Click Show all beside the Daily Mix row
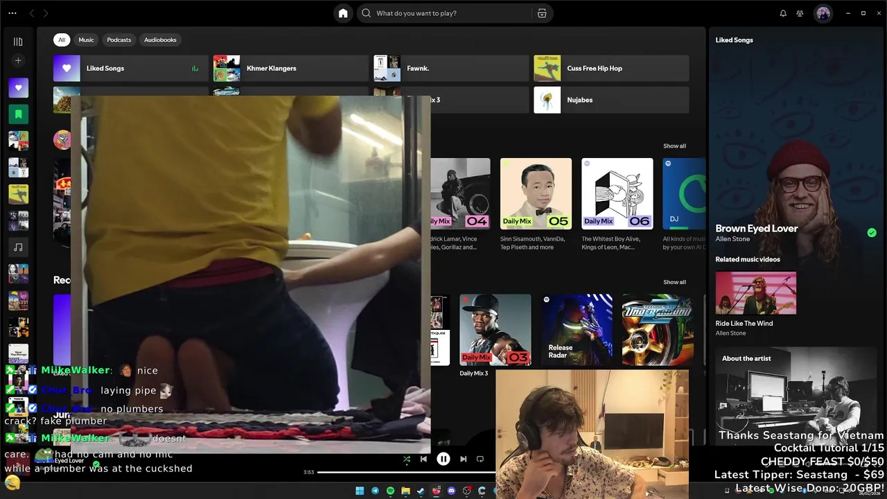887x499 pixels. pos(674,146)
